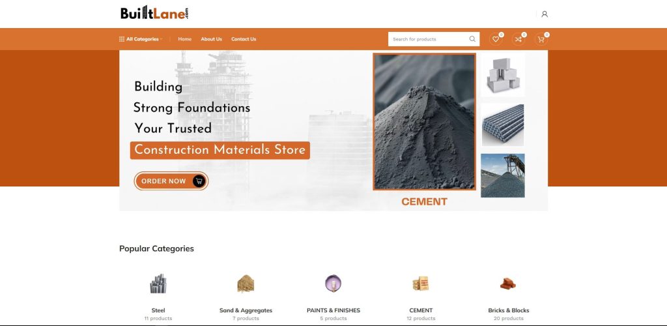View the shopping cart icon
667x326 pixels.
(541, 39)
